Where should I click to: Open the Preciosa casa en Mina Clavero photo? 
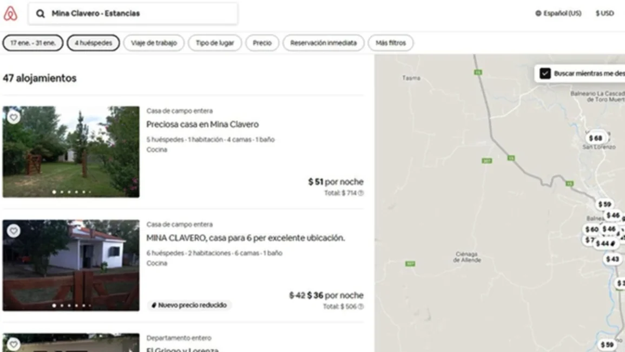point(71,152)
